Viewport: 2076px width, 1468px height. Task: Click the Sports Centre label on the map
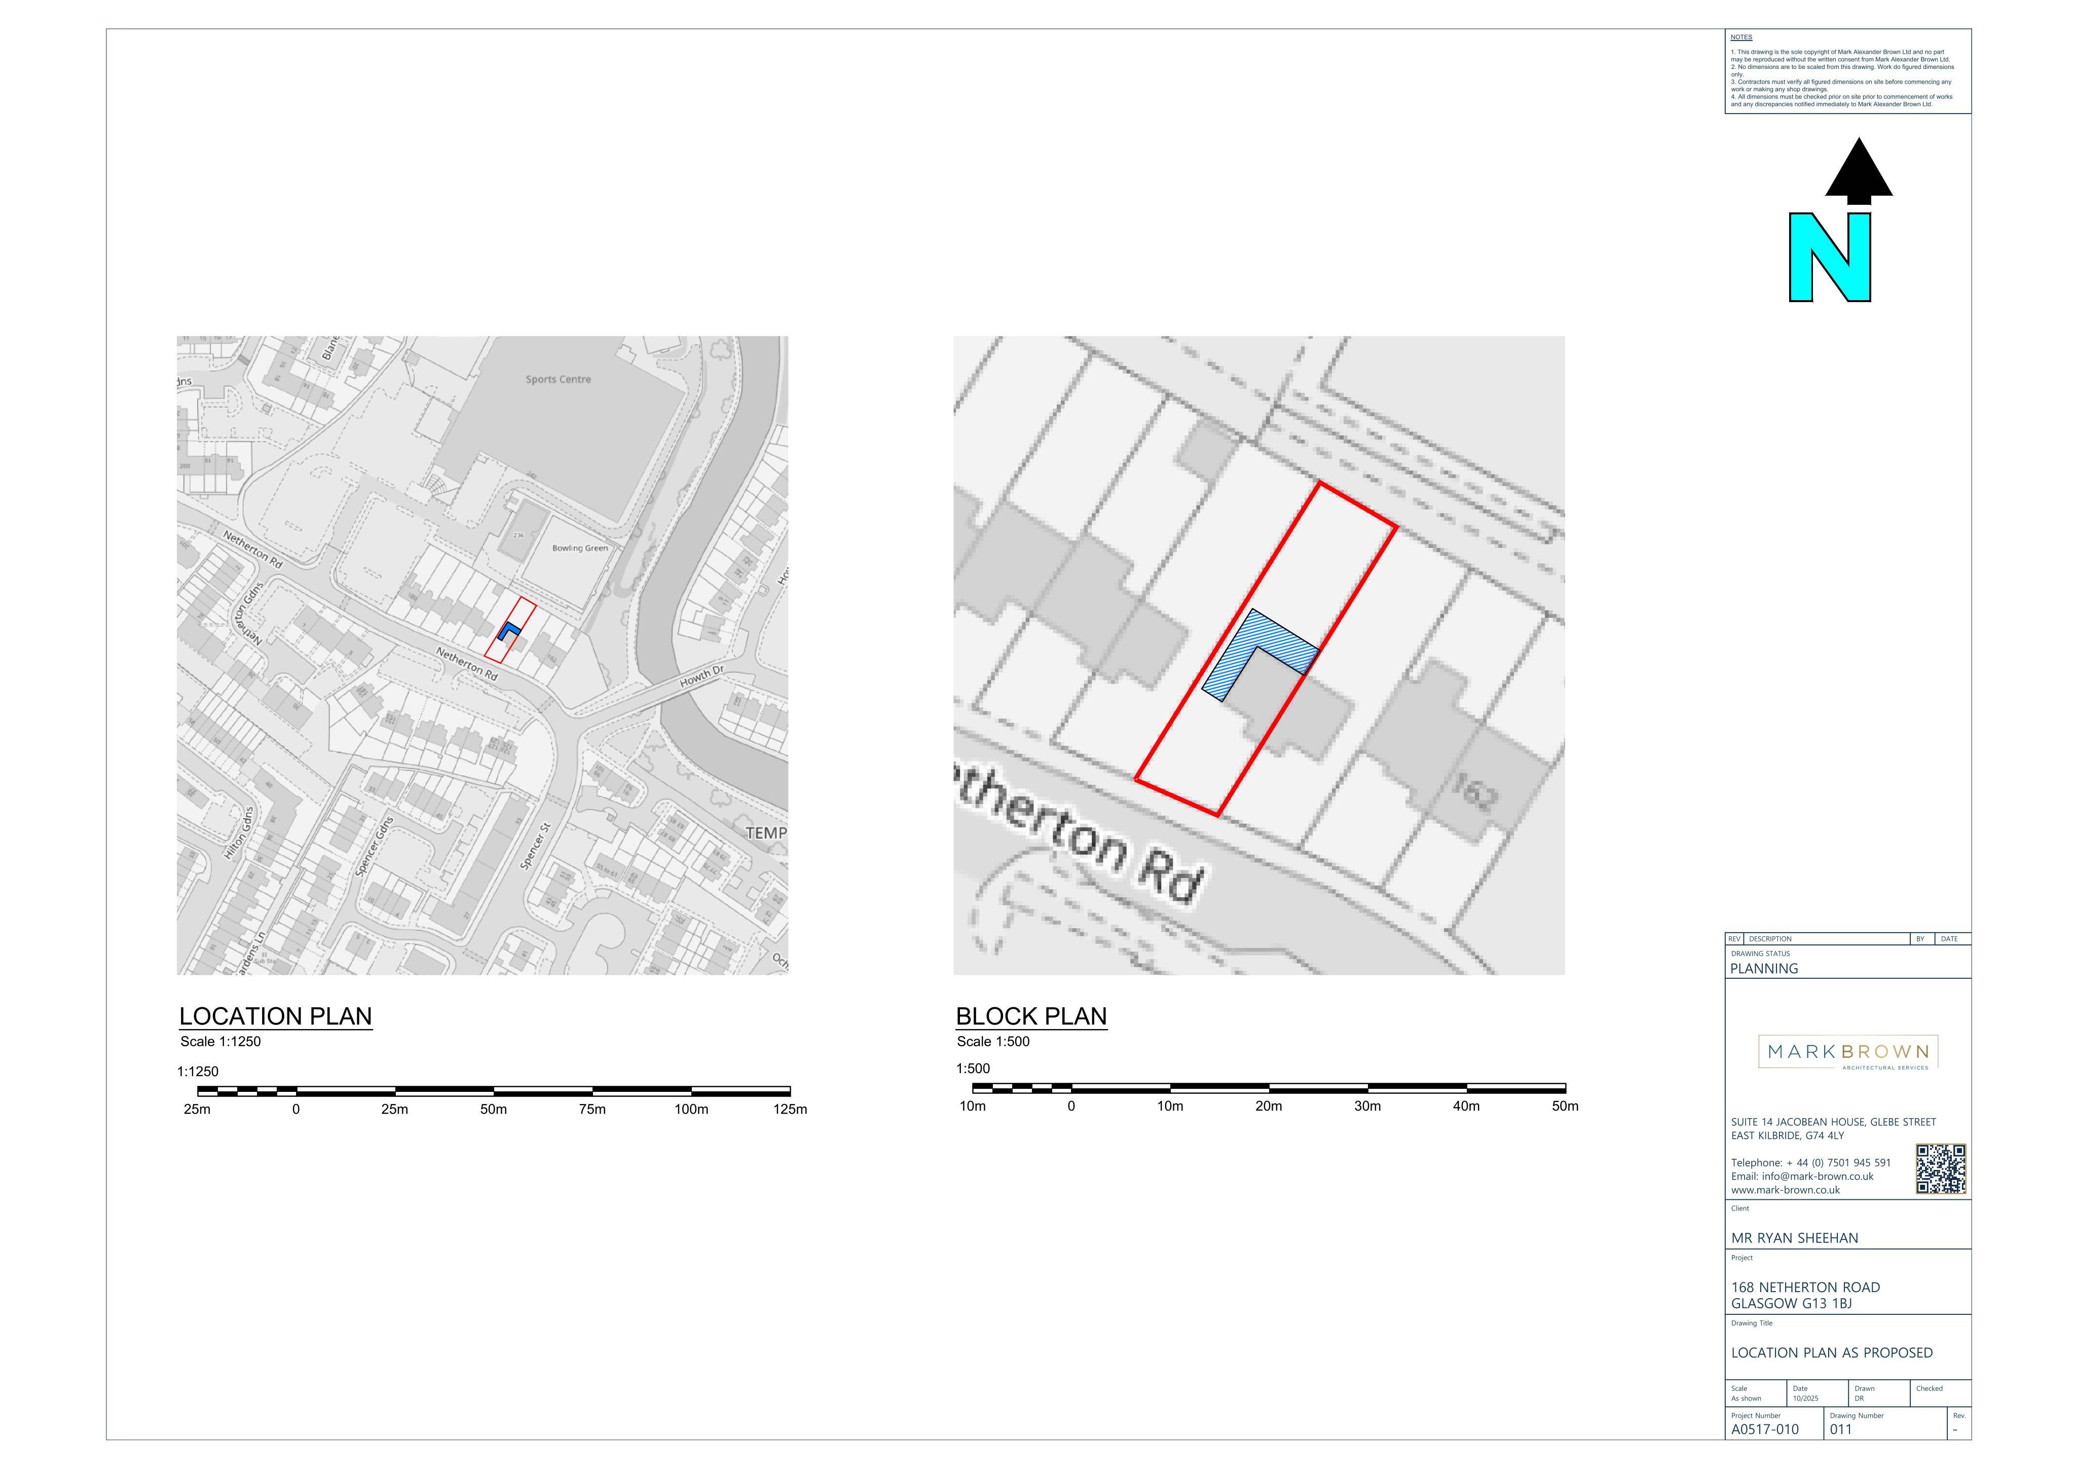pos(558,379)
